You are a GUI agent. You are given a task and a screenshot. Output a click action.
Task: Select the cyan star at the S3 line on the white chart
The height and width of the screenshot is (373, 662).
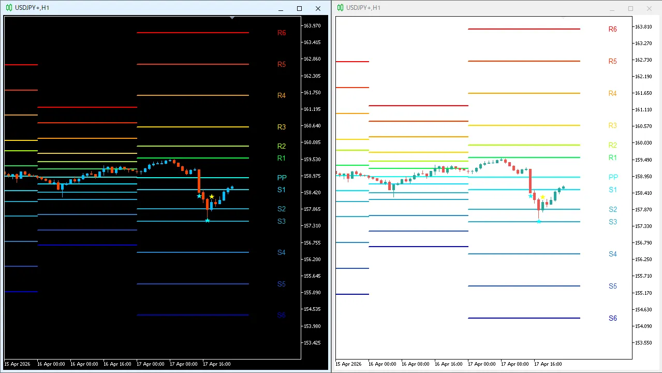[539, 222]
